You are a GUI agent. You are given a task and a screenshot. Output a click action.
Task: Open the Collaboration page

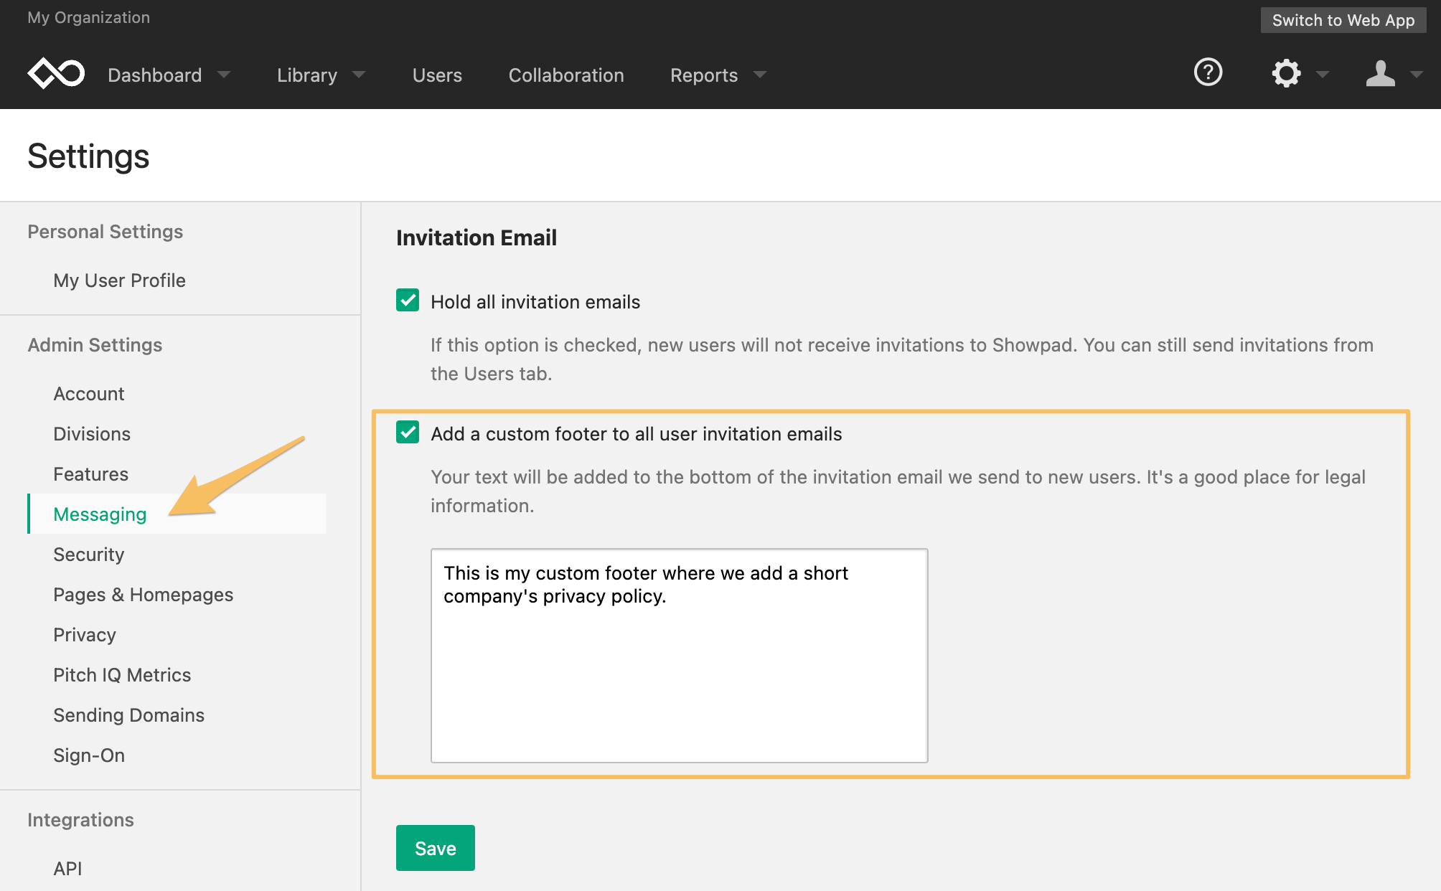pyautogui.click(x=566, y=75)
